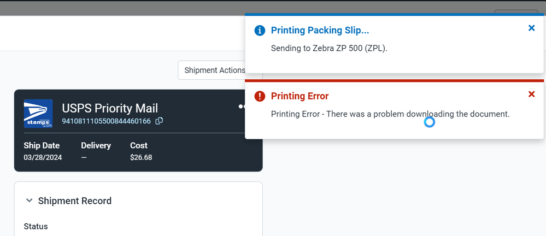
Task: Collapse the Shipment Record section chevron
Action: pos(29,201)
